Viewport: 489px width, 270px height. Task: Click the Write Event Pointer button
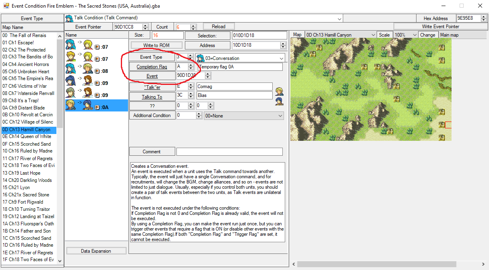click(440, 27)
